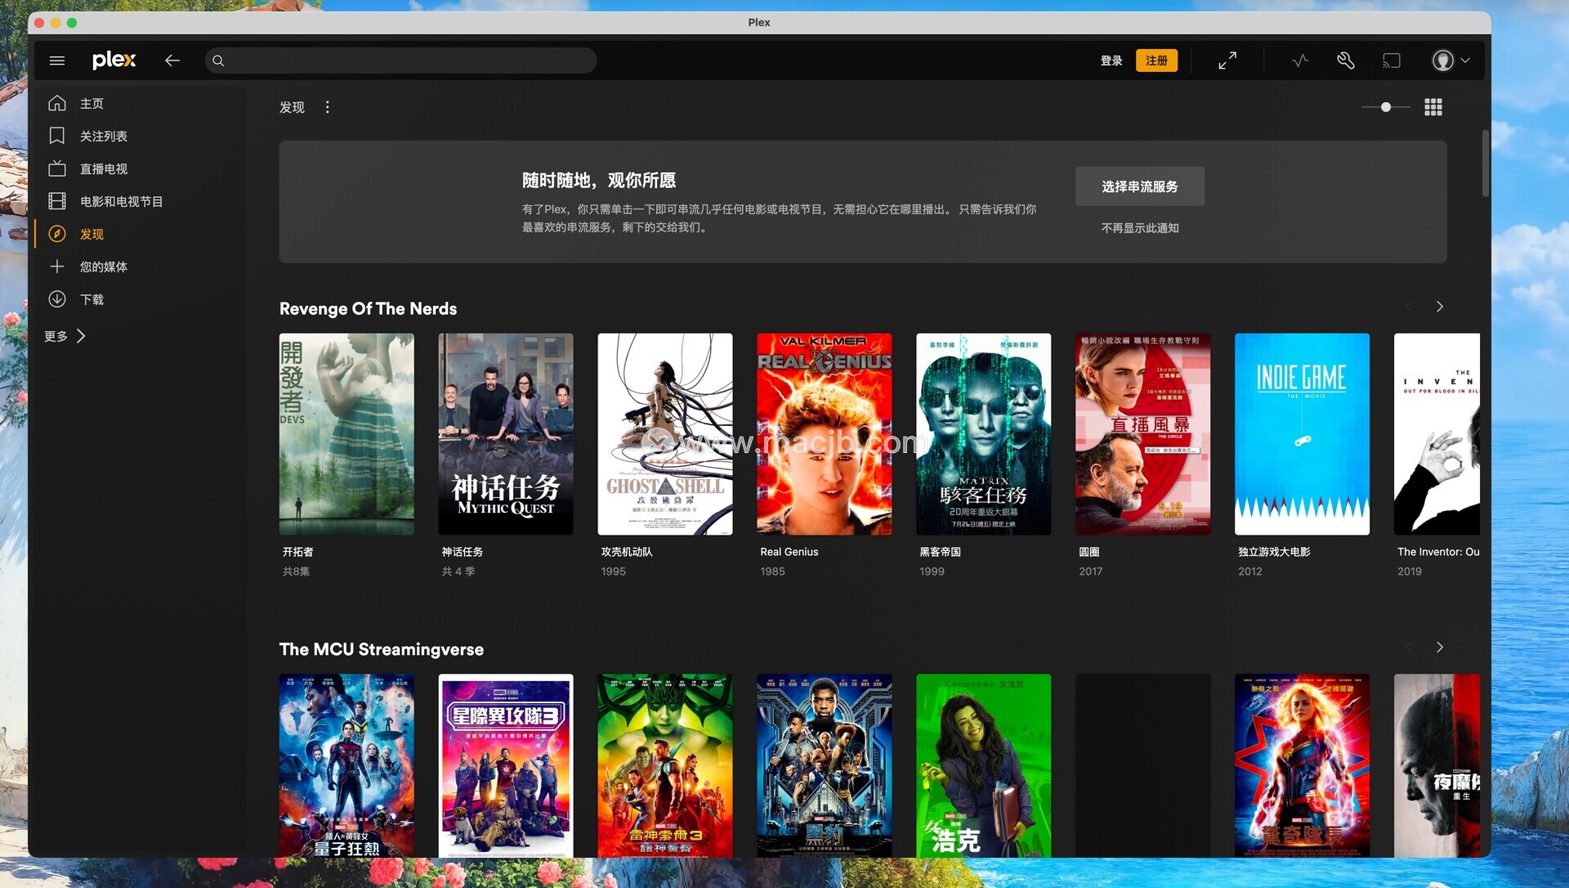
Task: Open settings via wrench icon
Action: 1345,61
